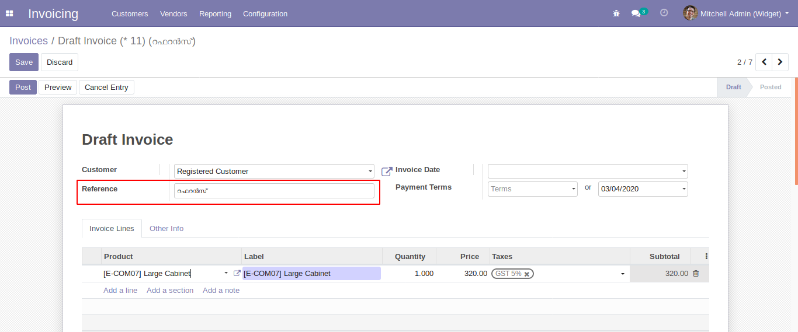Click the bug debug icon
This screenshot has height=332, width=798.
[x=616, y=13]
